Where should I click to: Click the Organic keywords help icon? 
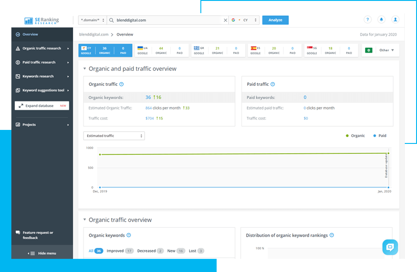129,235
